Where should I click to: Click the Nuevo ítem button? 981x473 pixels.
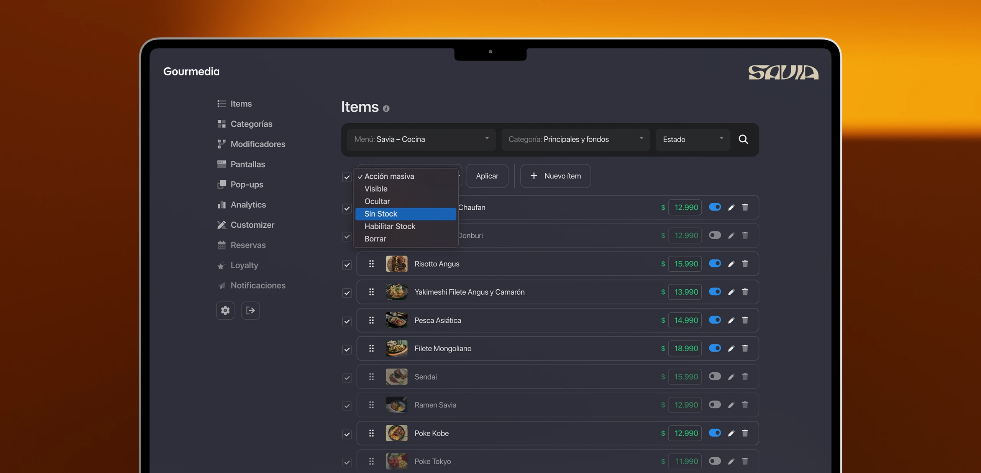[x=555, y=176]
